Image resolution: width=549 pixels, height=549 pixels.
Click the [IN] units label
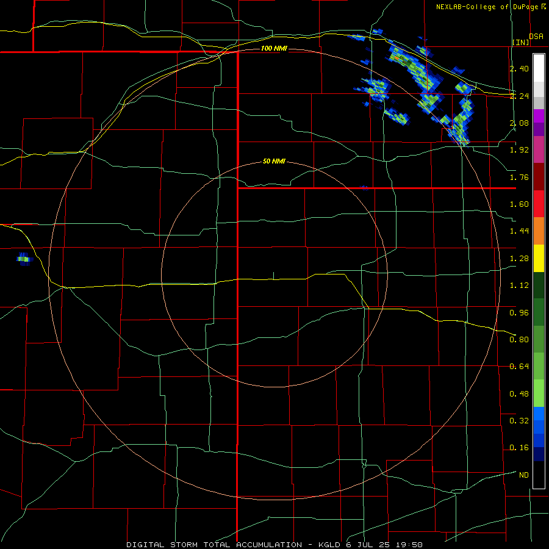[521, 42]
